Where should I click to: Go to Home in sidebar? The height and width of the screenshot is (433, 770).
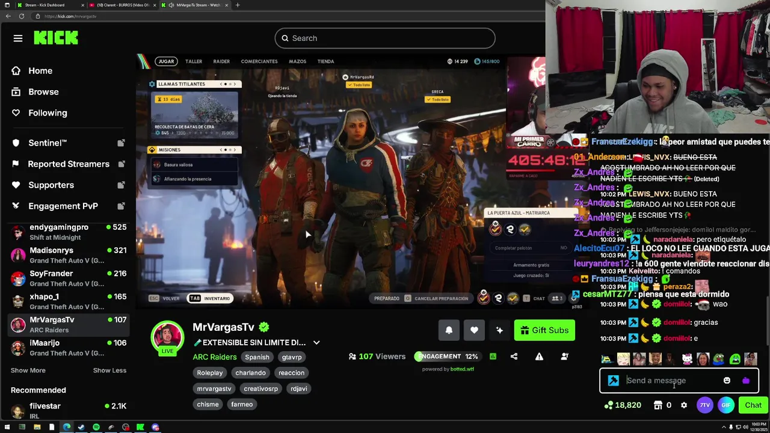(x=40, y=71)
